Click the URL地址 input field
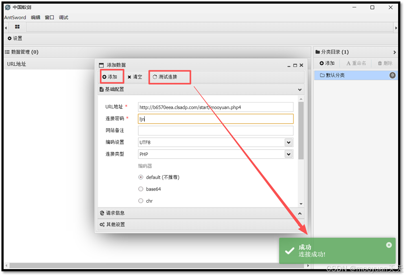Image resolution: width=405 pixels, height=276 pixels. point(216,107)
